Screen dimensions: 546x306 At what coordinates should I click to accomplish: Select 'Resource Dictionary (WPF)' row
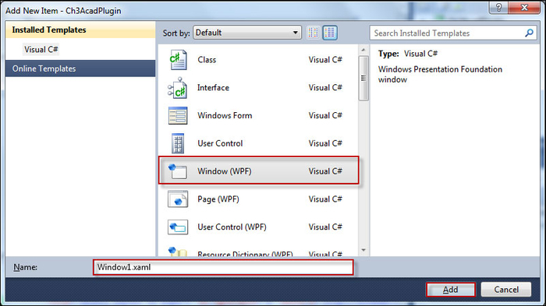259,251
